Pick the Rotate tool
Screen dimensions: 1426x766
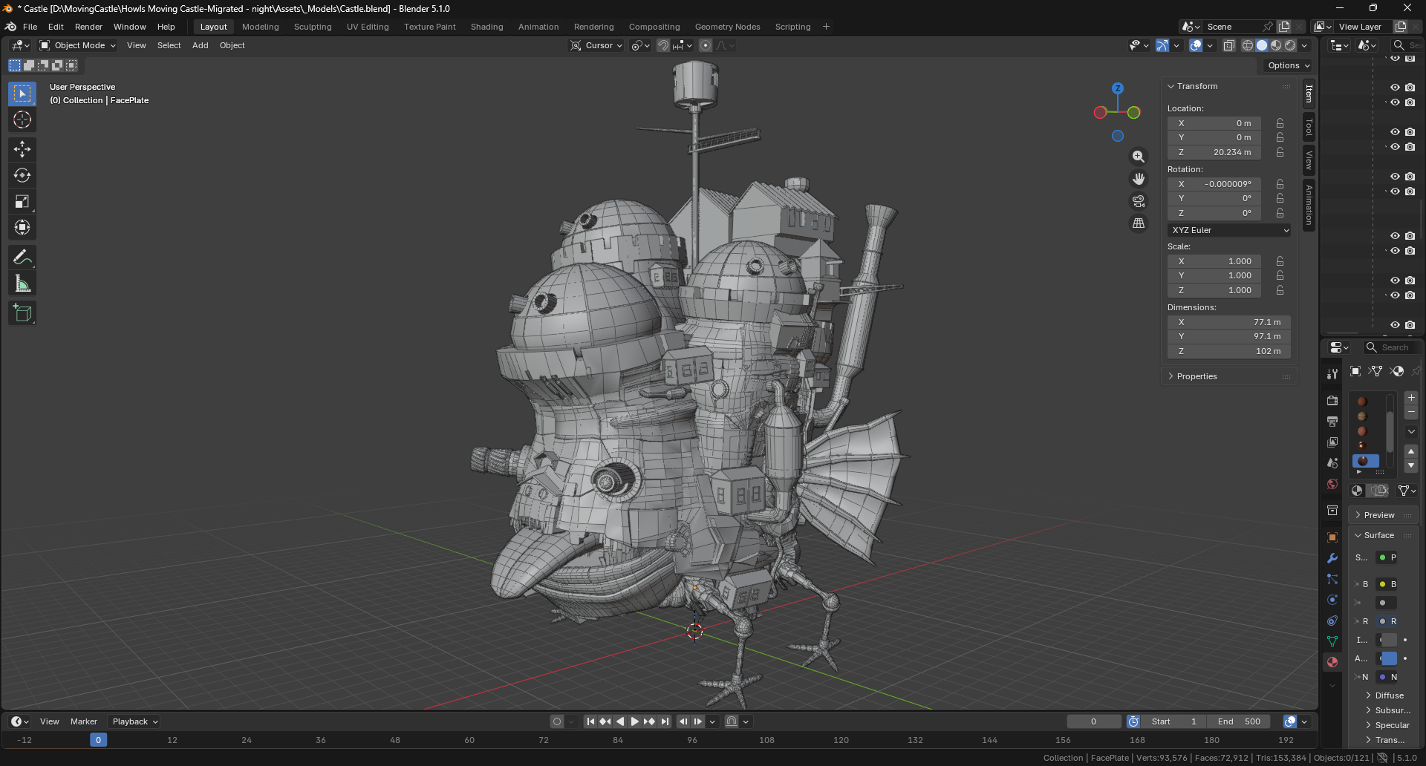tap(22, 175)
